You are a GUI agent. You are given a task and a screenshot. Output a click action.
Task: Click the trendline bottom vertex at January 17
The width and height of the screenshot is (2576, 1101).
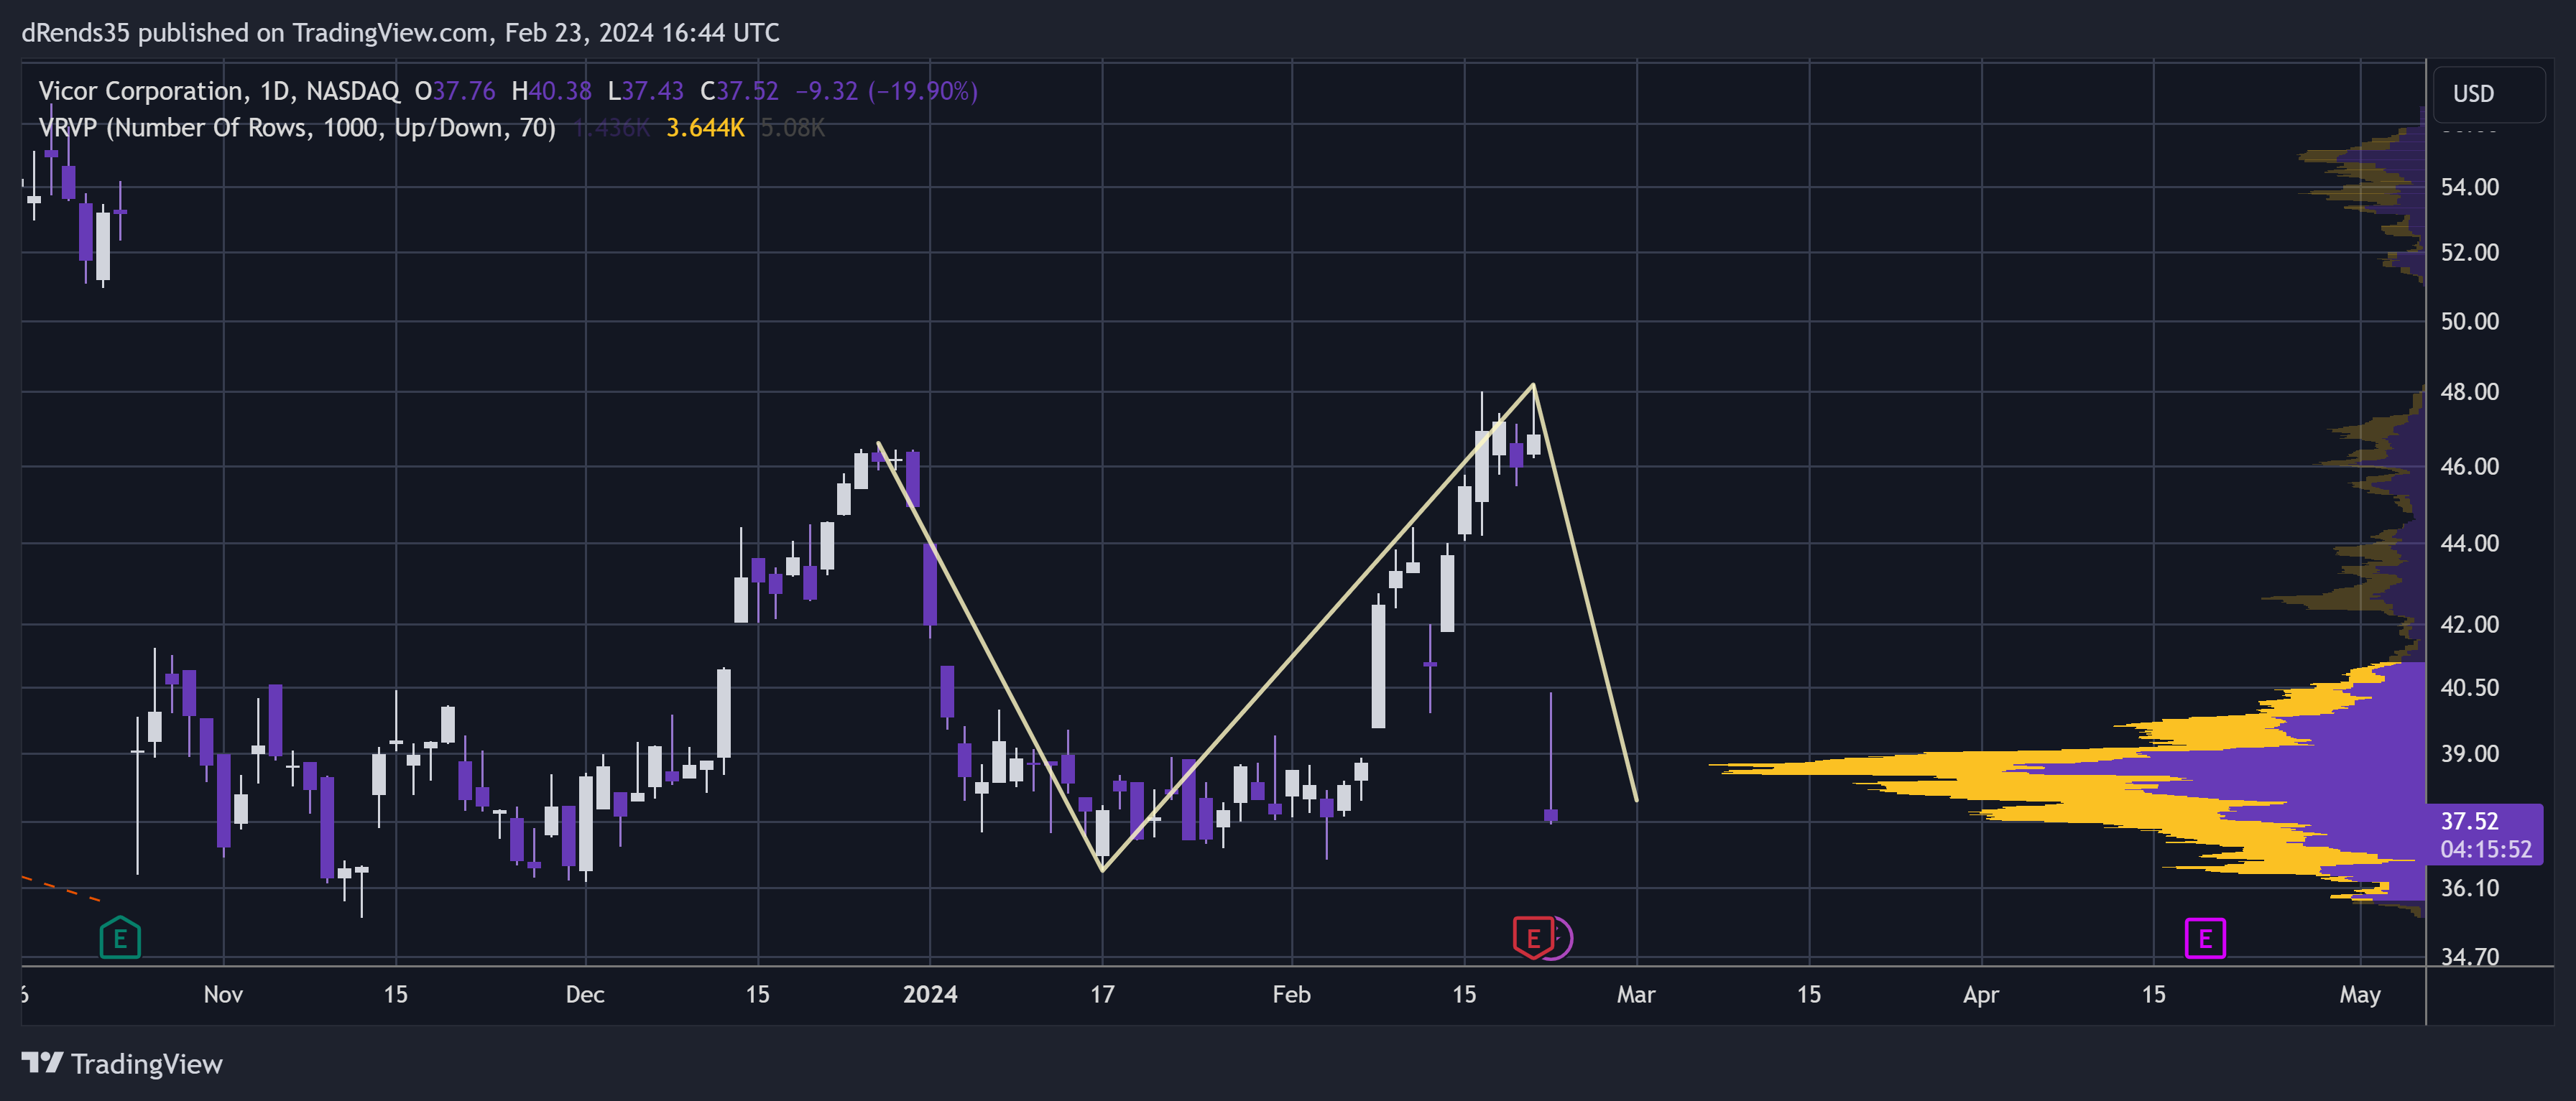tap(1102, 870)
